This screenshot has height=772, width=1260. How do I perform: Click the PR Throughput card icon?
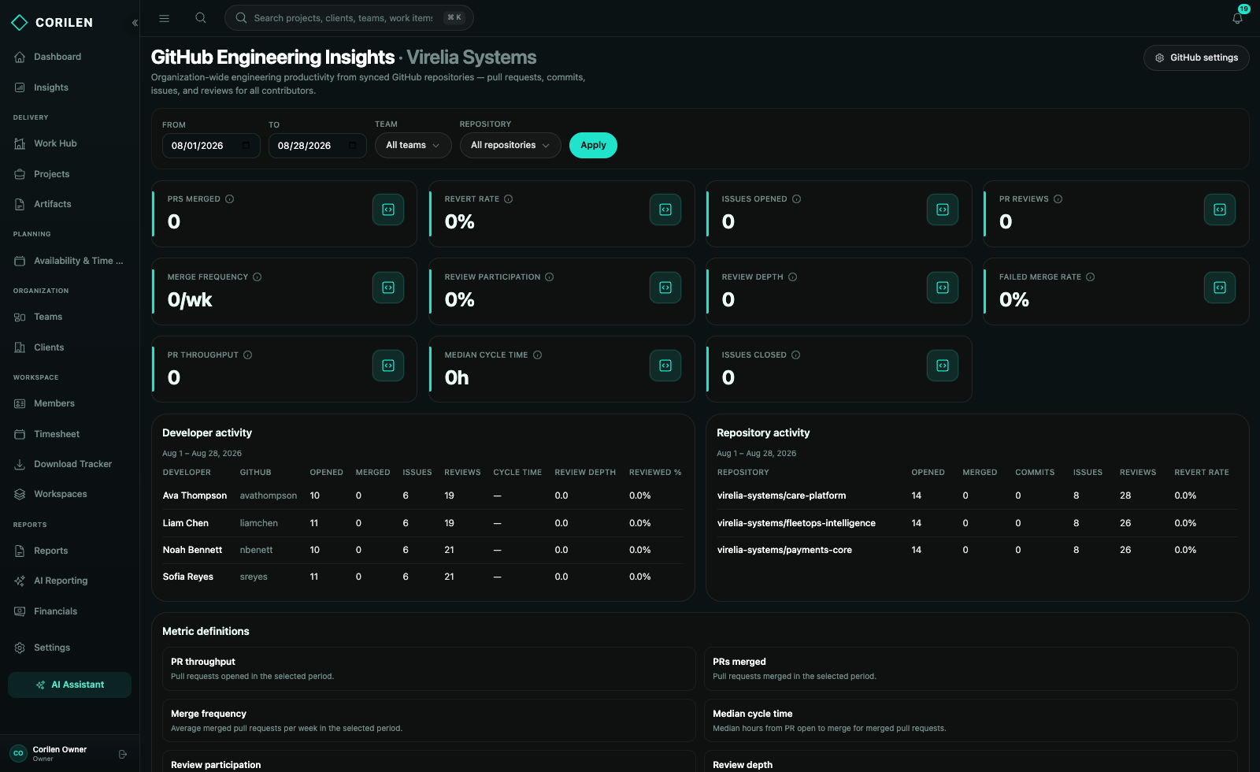[x=388, y=366]
